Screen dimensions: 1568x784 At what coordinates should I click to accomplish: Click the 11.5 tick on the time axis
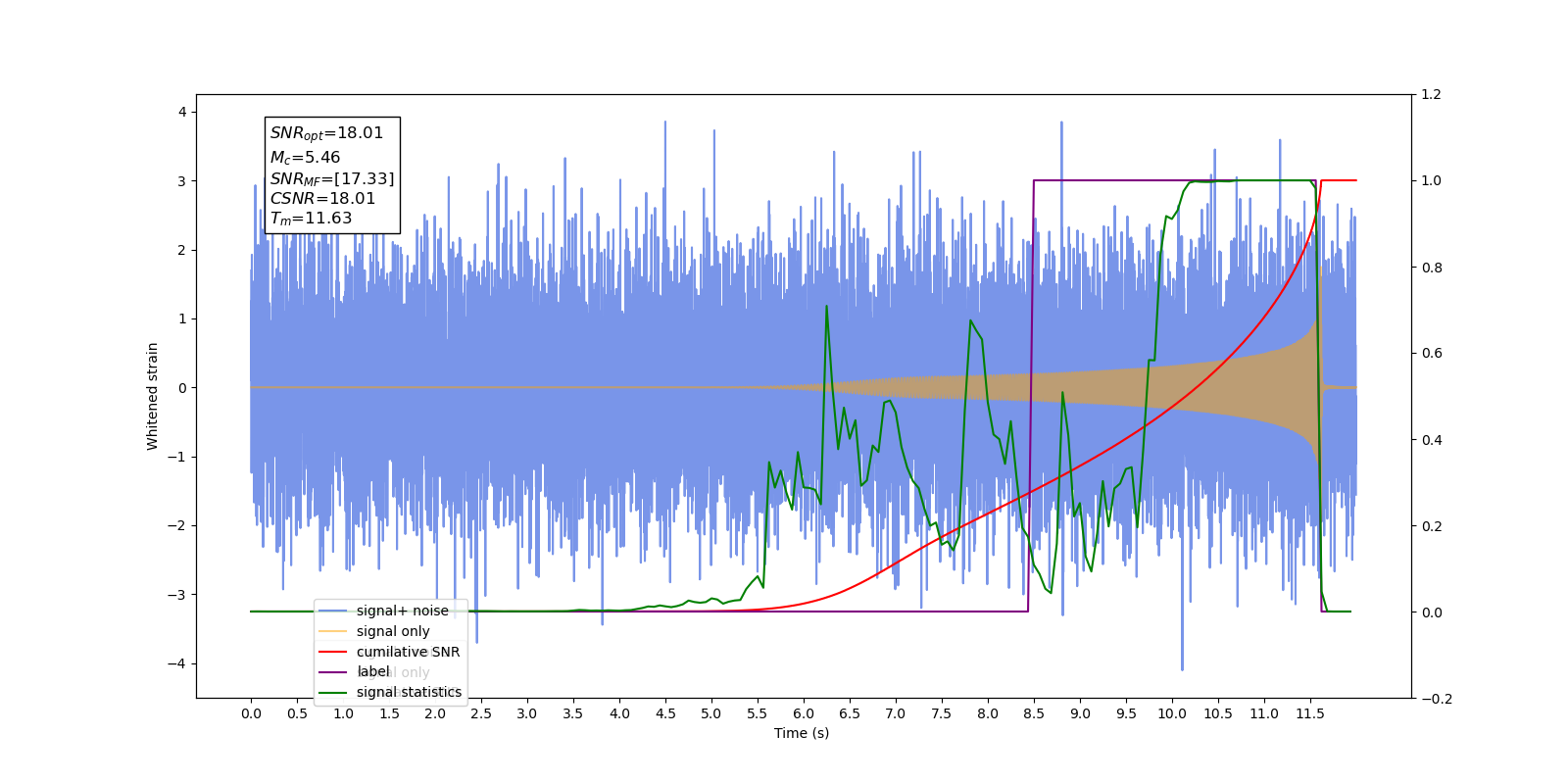[1310, 713]
